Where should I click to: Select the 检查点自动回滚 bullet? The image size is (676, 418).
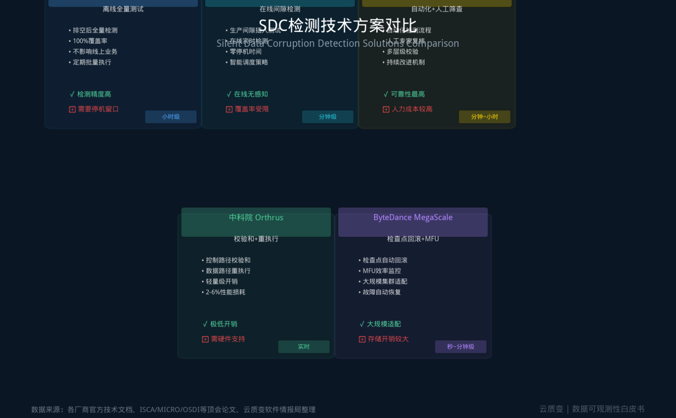383,260
